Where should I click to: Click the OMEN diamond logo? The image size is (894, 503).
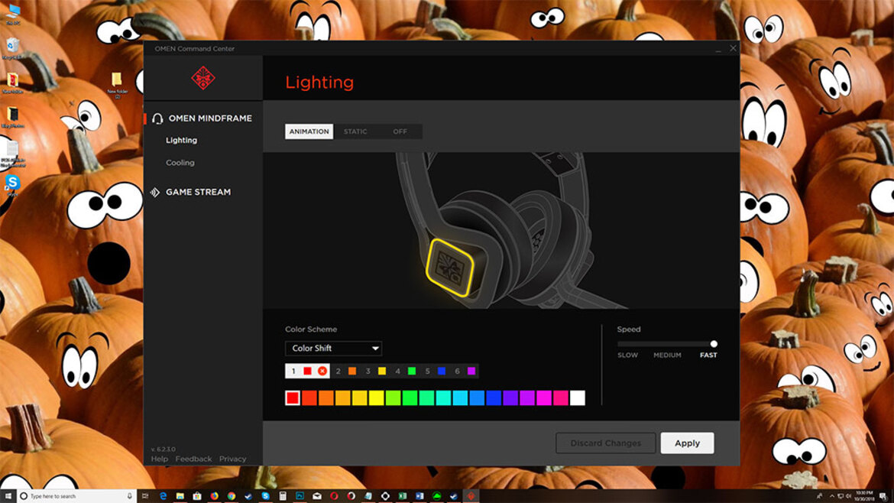(203, 78)
